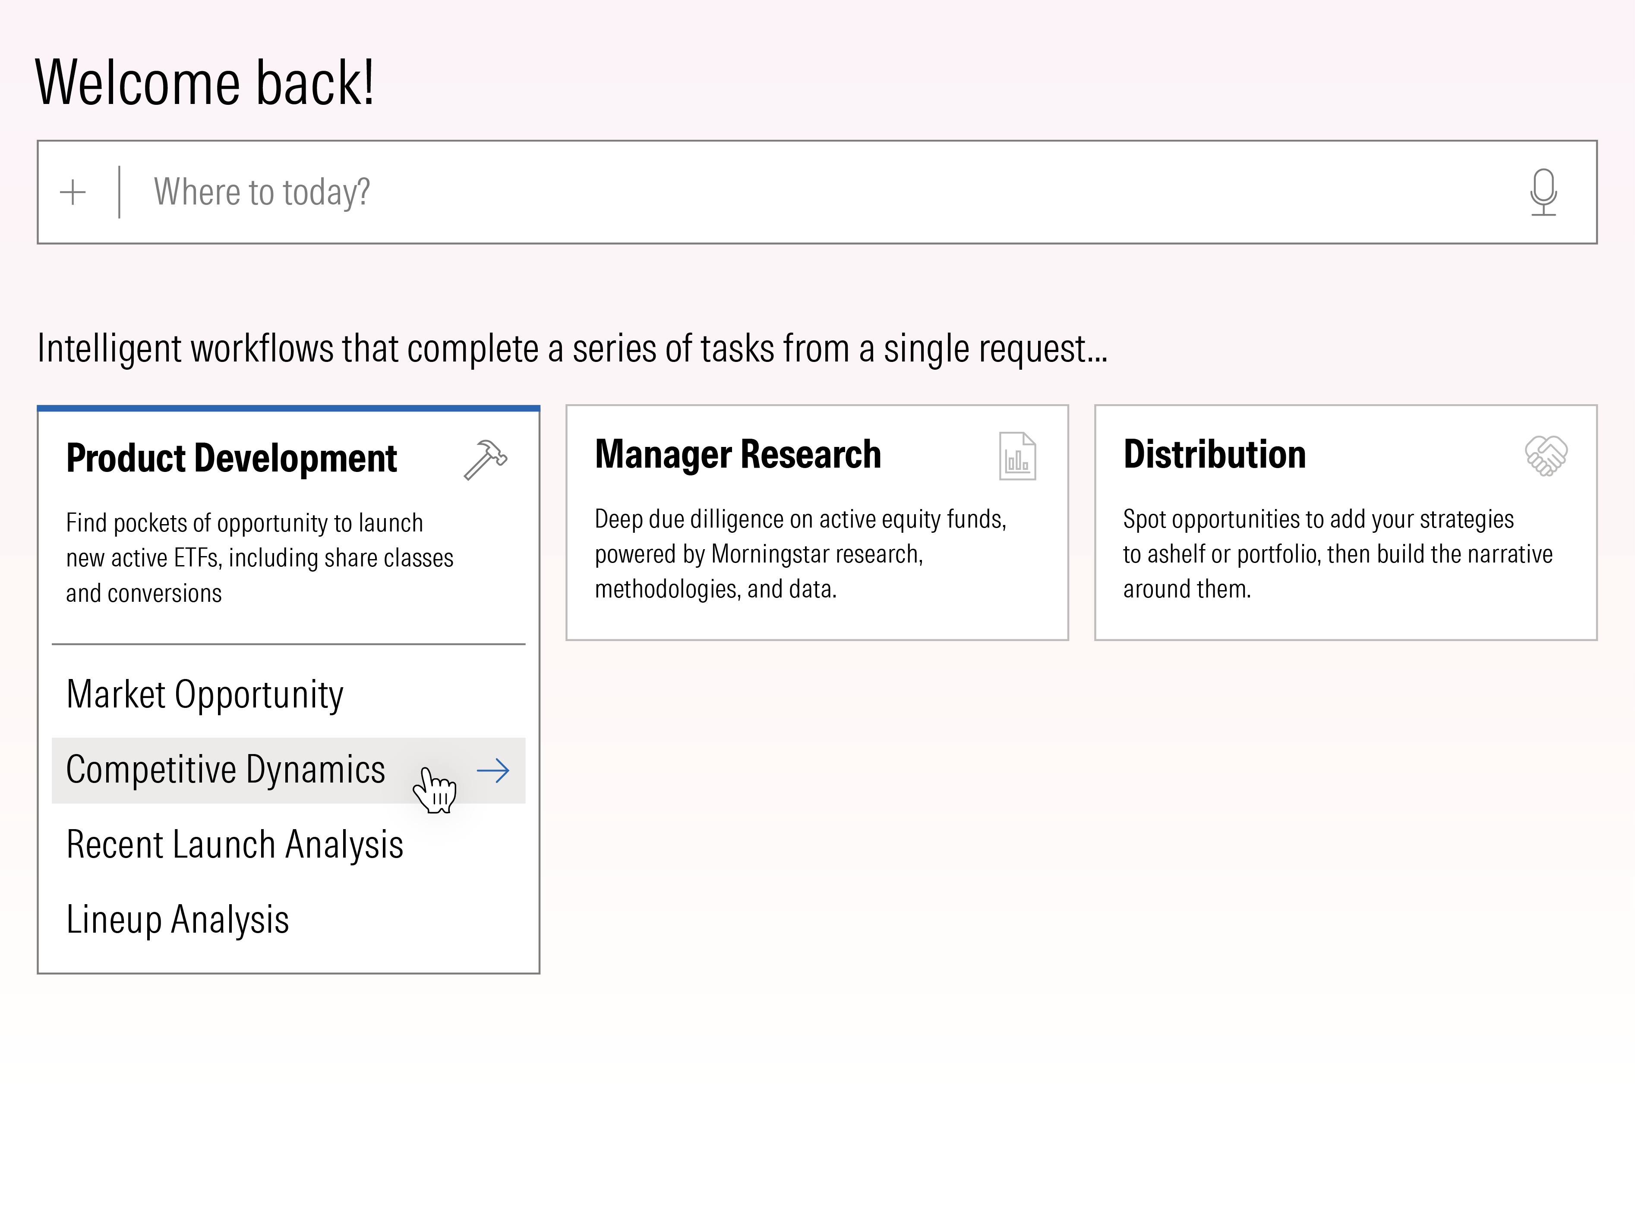The height and width of the screenshot is (1226, 1635).
Task: Focus the 'Where to today?' input field
Action: click(817, 192)
